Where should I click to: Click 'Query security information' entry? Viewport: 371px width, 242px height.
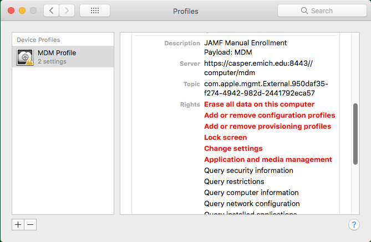click(x=248, y=170)
